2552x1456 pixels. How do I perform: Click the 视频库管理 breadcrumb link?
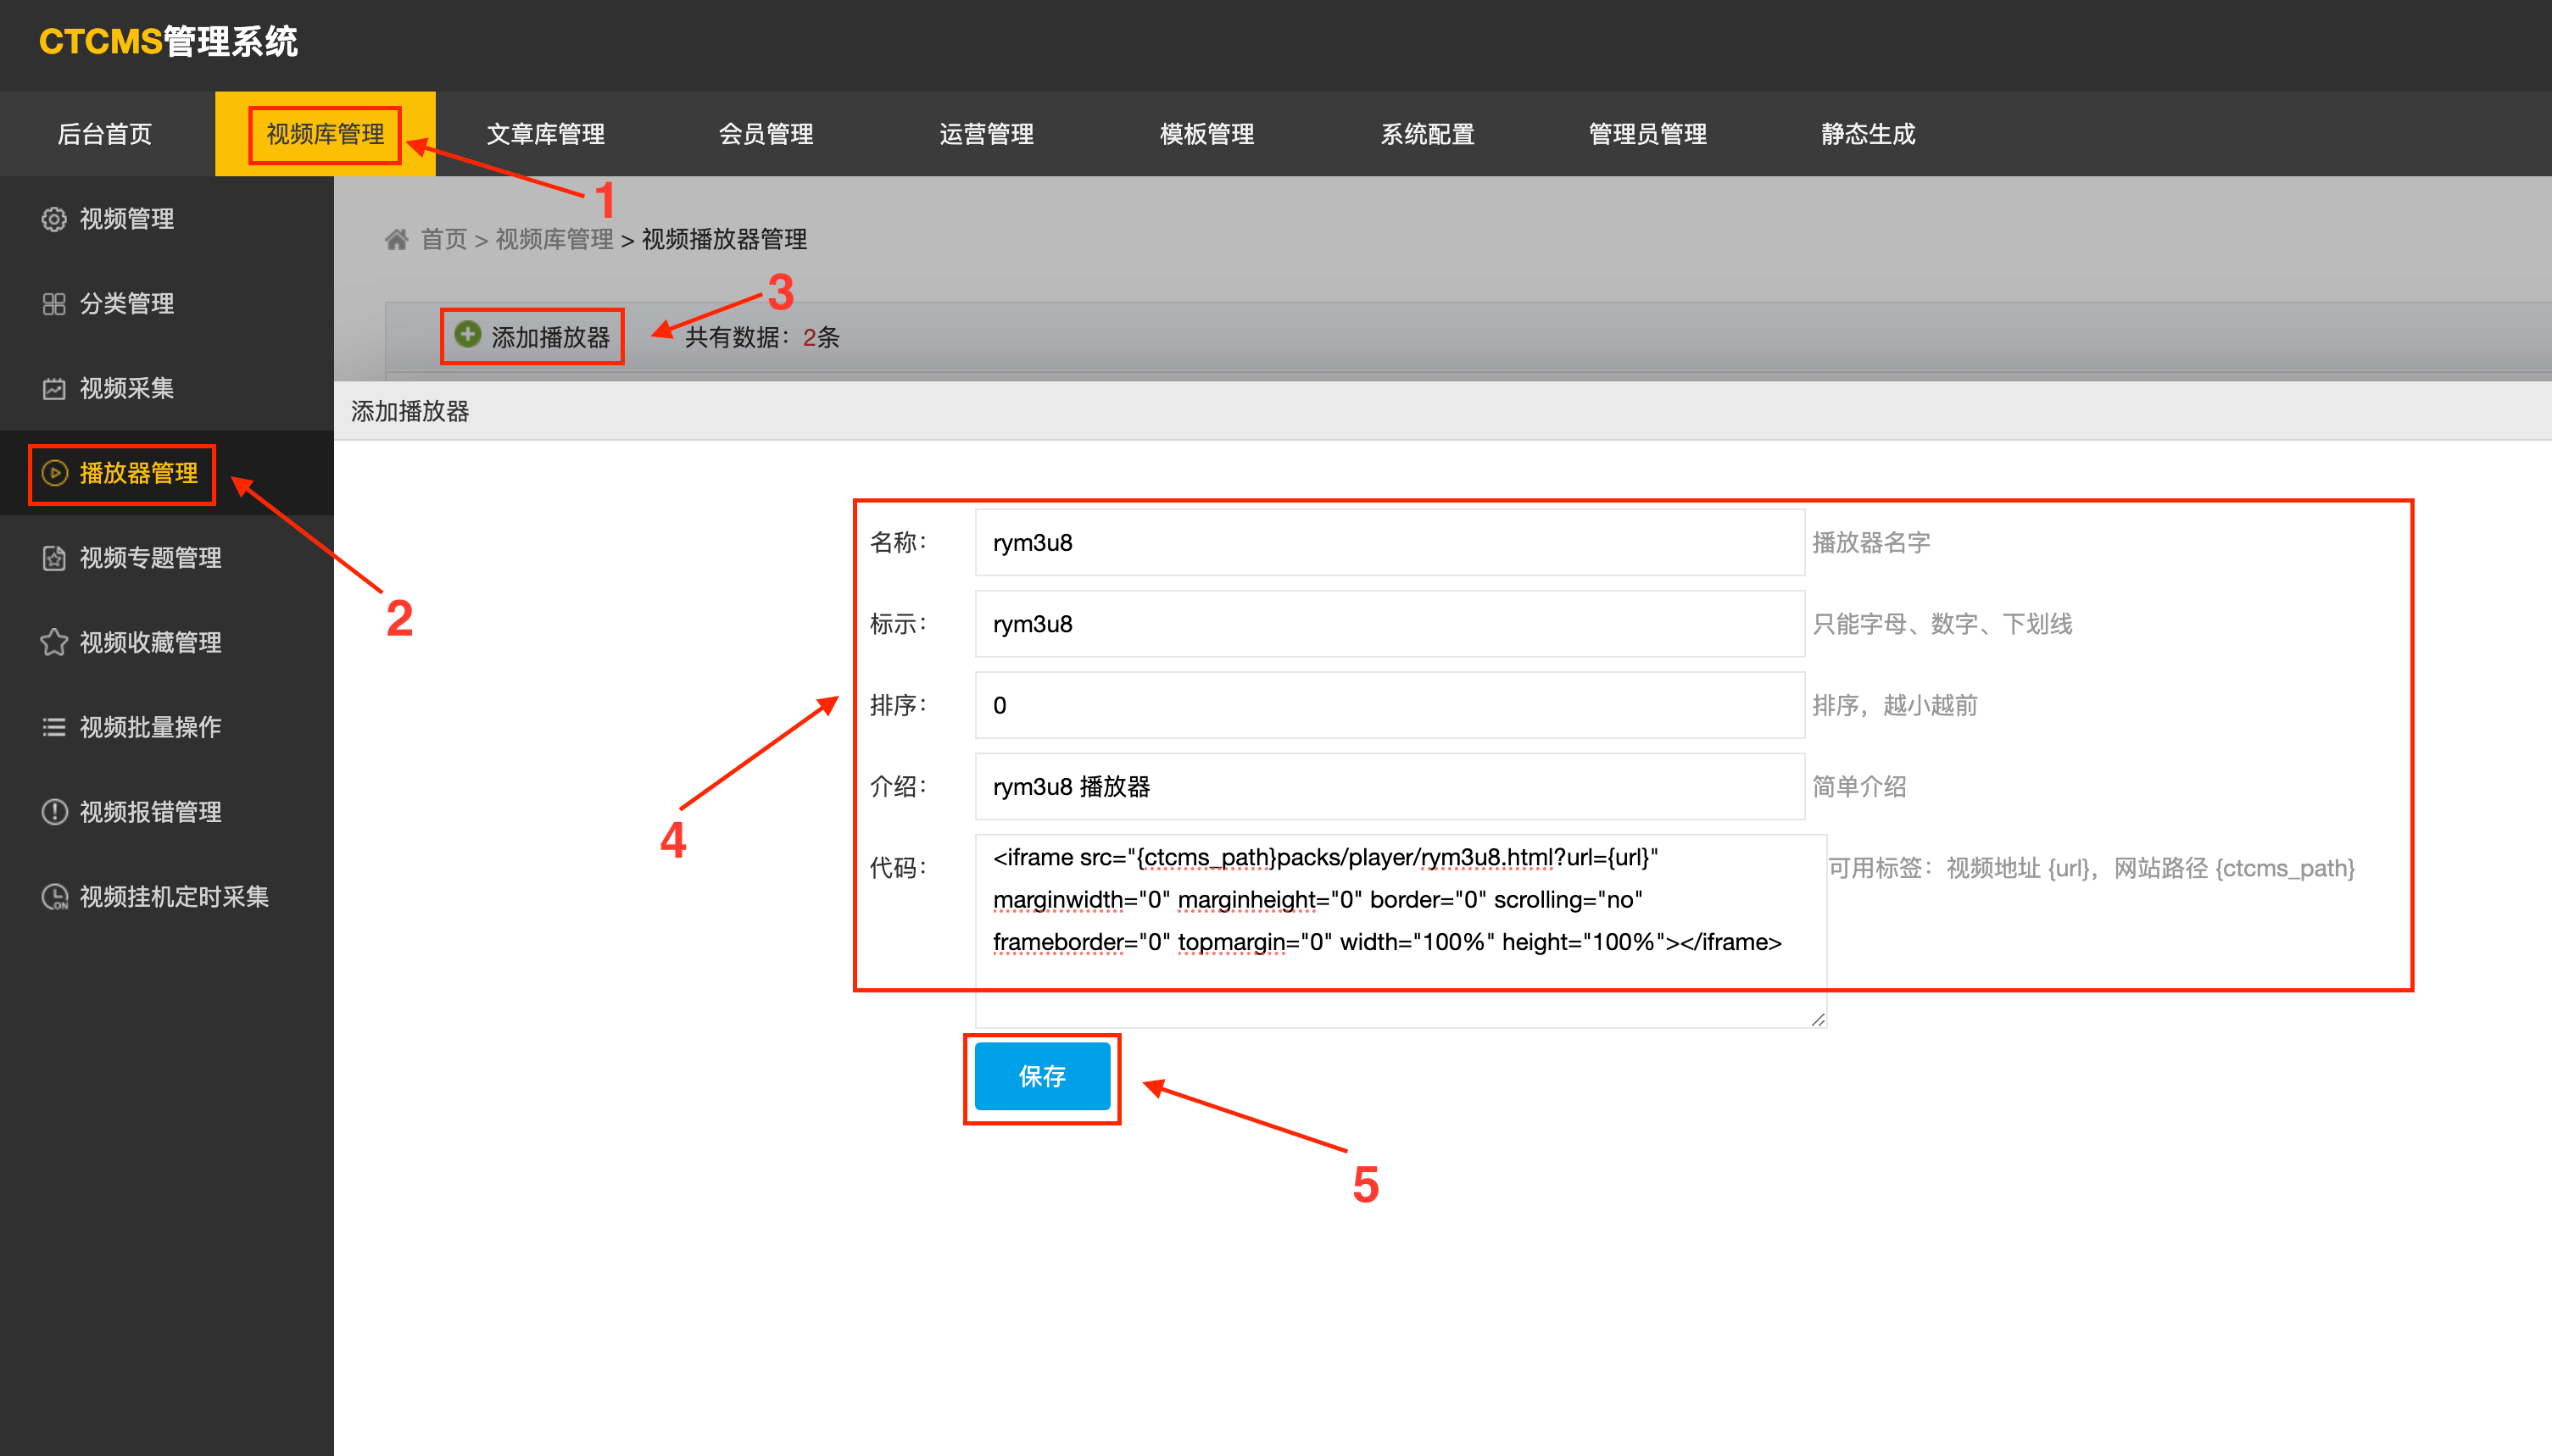click(x=554, y=239)
